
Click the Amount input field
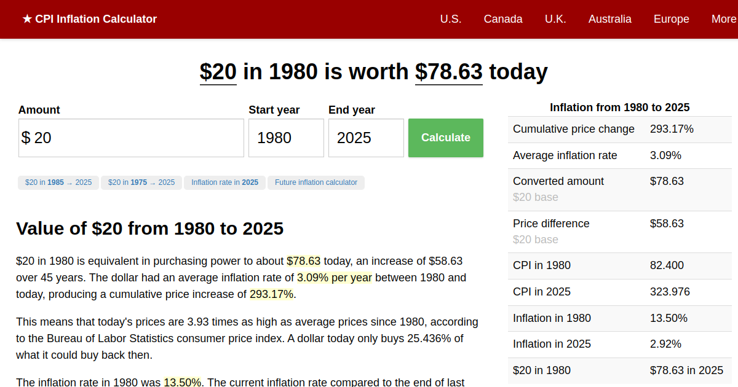click(x=131, y=138)
